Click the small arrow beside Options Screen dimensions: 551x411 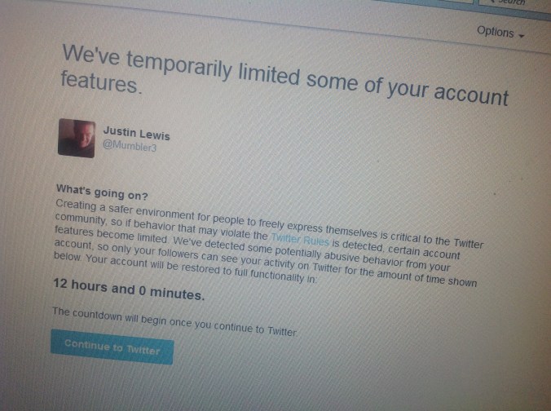point(521,36)
